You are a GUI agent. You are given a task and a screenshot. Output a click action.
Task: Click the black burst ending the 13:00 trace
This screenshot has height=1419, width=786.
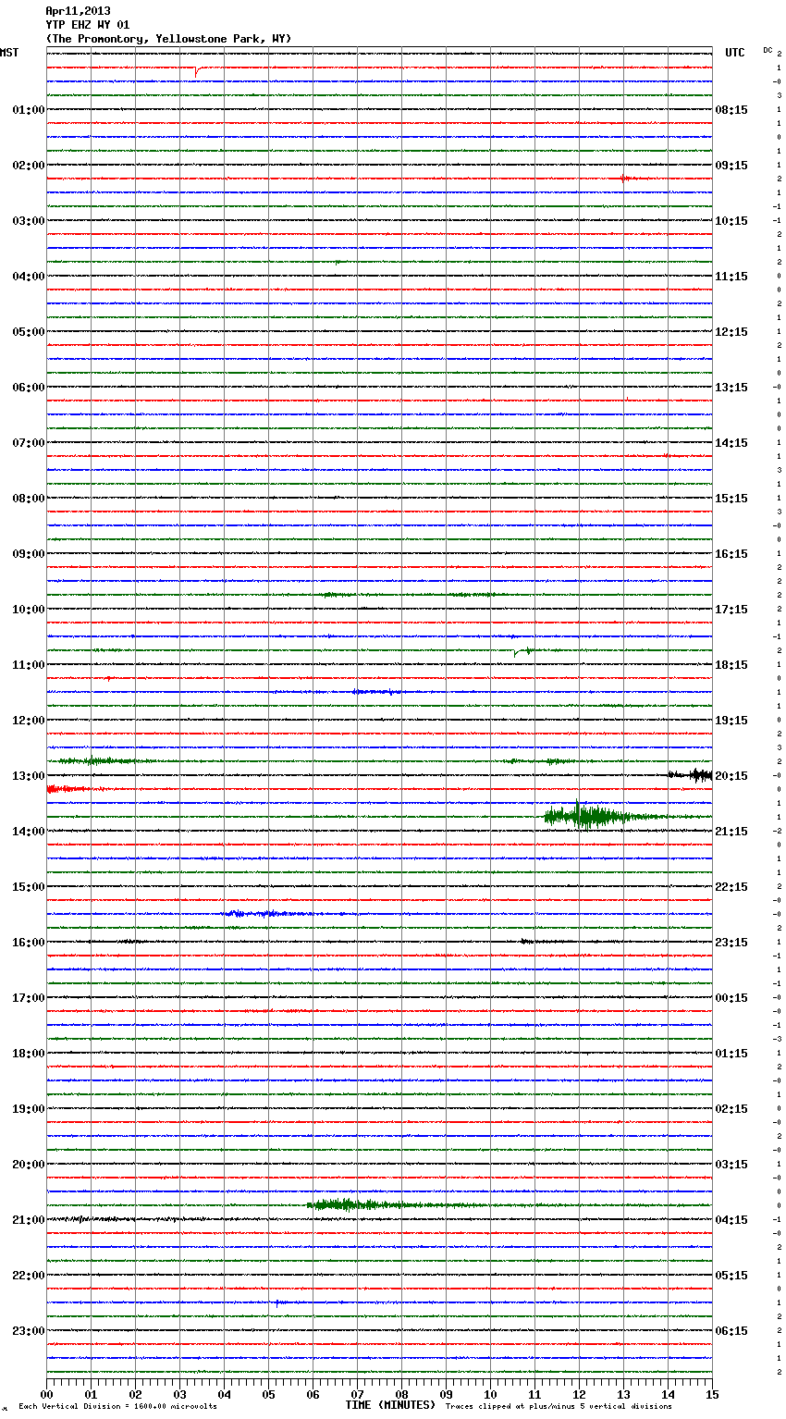690,775
